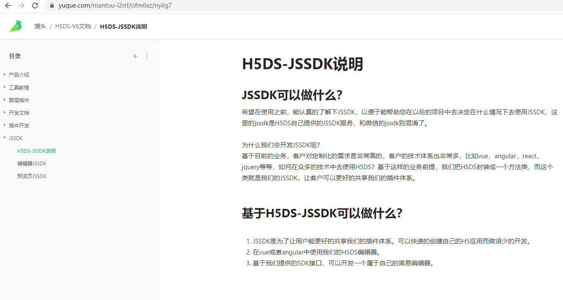This screenshot has width=563, height=300.
Task: Open the 馒头 breadcrumb link
Action: click(40, 26)
